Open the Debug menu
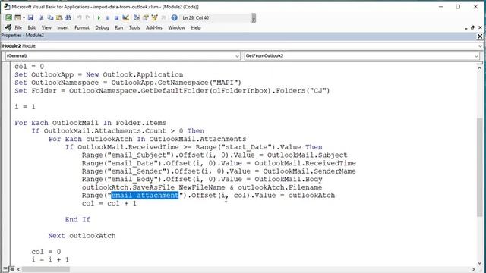The width and height of the screenshot is (486, 273). [102, 27]
